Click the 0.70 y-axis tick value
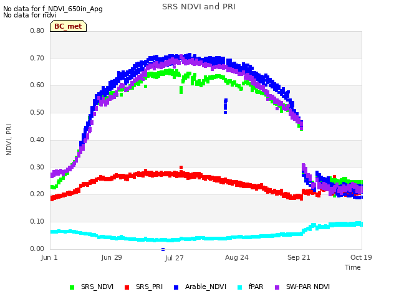 (x=37, y=58)
